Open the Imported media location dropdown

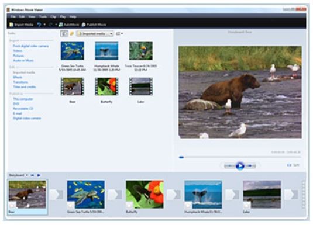point(95,34)
